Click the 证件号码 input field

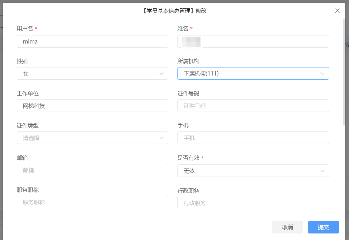point(253,106)
